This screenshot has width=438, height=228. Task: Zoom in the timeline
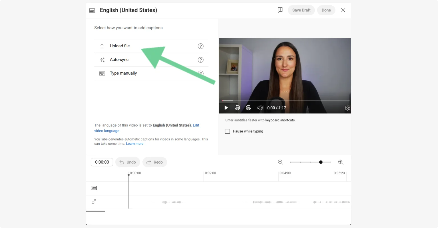point(341,162)
